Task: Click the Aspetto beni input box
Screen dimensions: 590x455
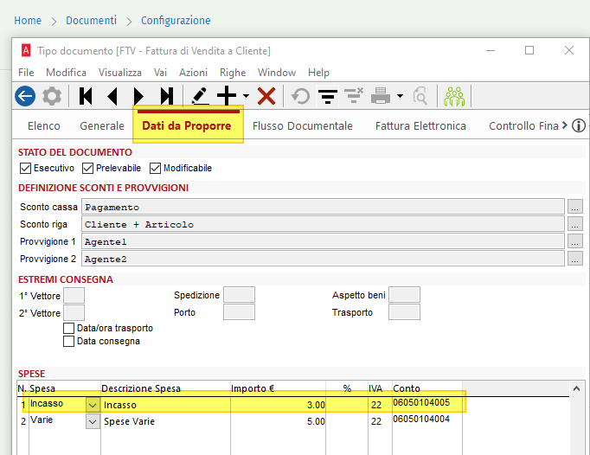Action: click(x=404, y=295)
